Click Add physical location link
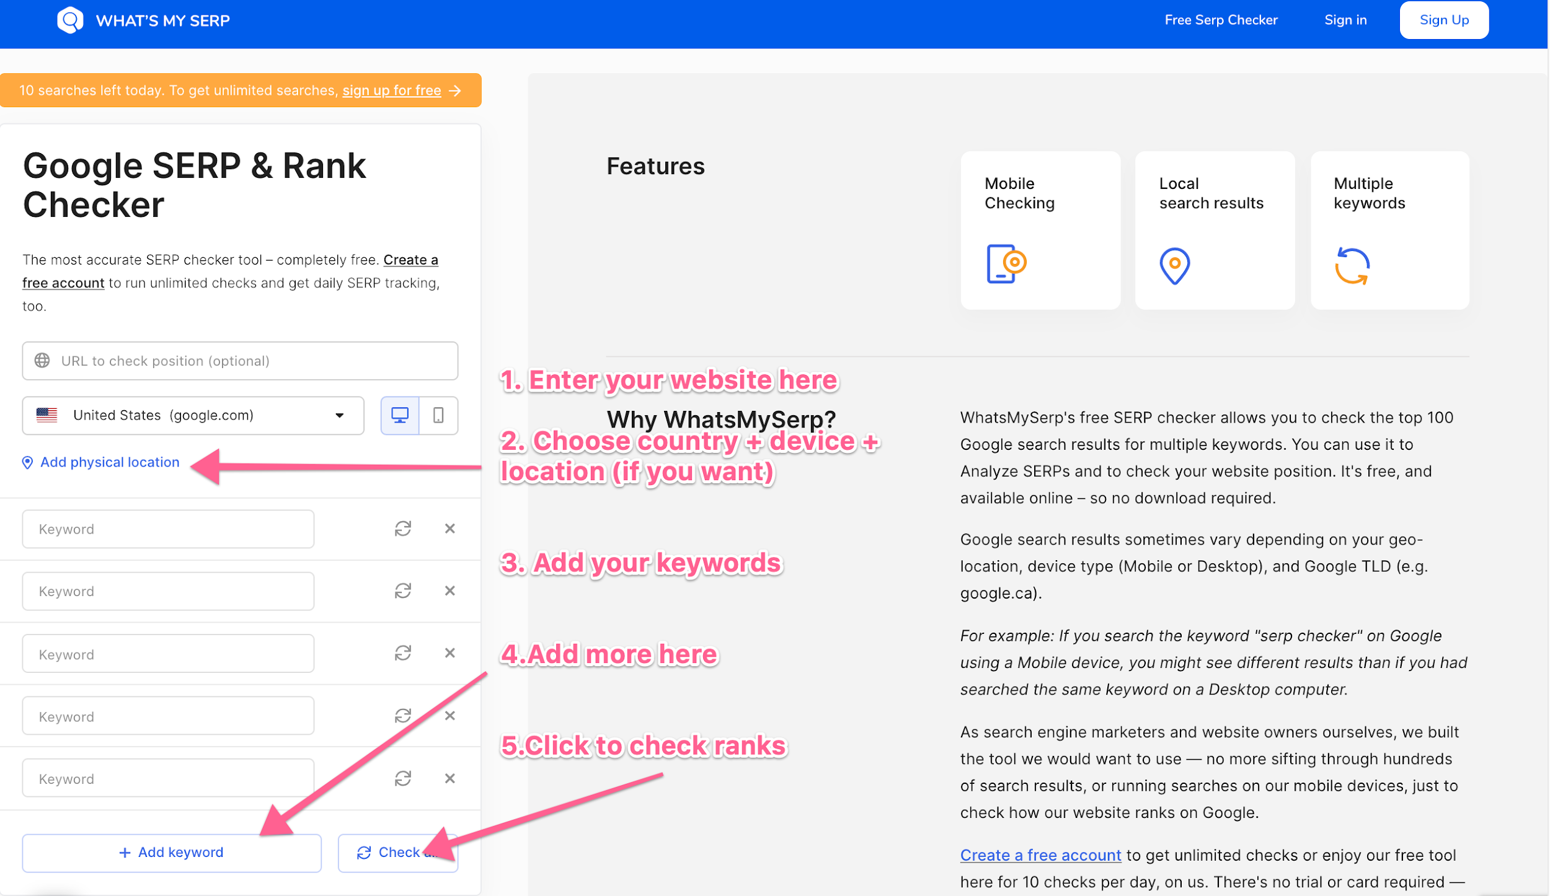1550x896 pixels. click(x=110, y=462)
